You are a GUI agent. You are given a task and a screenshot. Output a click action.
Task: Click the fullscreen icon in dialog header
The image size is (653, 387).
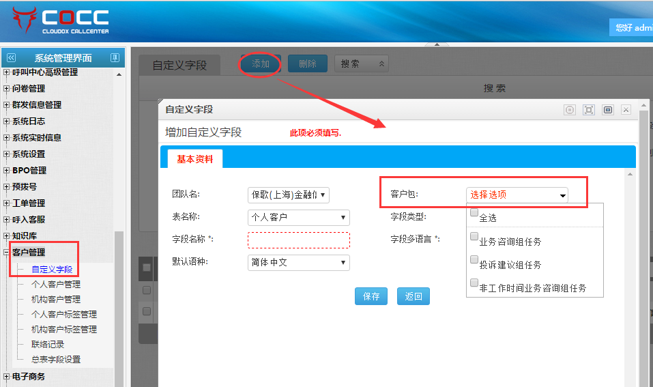[589, 110]
